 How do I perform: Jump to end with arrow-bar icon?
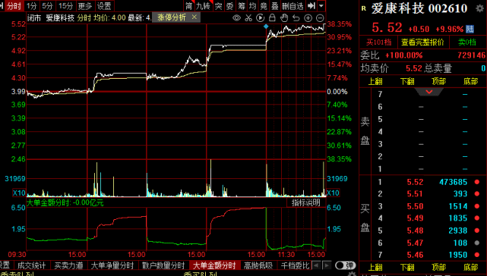tap(311, 5)
